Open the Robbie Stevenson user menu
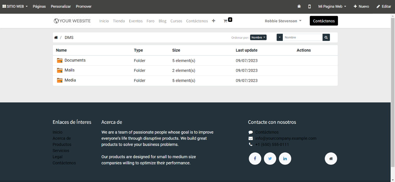The width and height of the screenshot is (395, 182). [283, 21]
